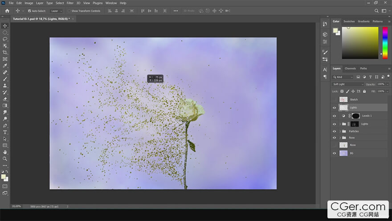Screen dimensions: 392x221
Task: Select the Crop tool
Action: (x=5, y=52)
